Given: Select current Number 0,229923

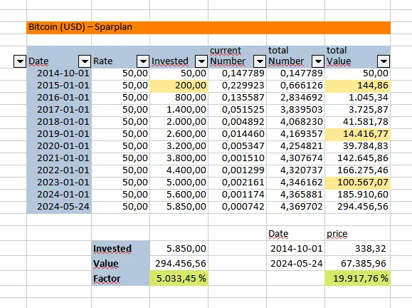Looking at the screenshot, I should (x=237, y=86).
